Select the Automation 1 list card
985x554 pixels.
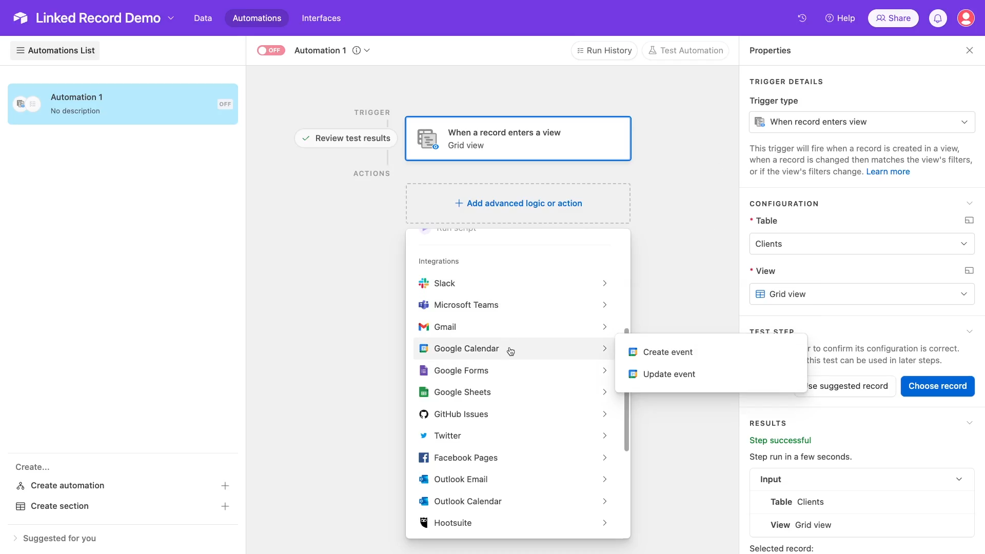[123, 104]
